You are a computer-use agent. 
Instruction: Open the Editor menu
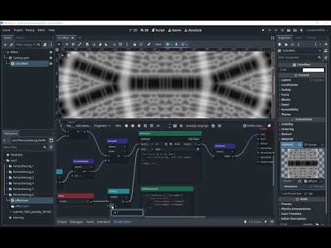[x=41, y=30]
